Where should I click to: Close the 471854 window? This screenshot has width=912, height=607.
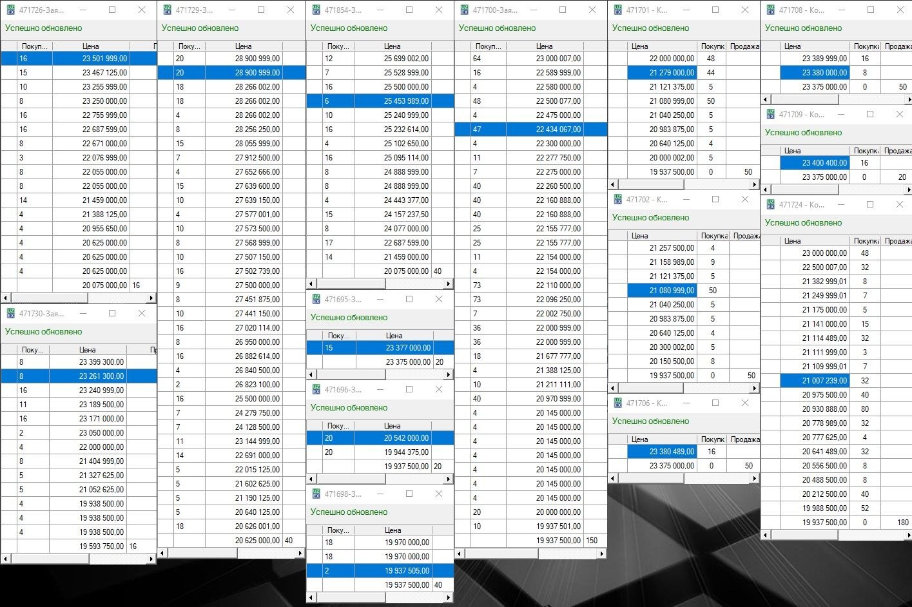(439, 10)
